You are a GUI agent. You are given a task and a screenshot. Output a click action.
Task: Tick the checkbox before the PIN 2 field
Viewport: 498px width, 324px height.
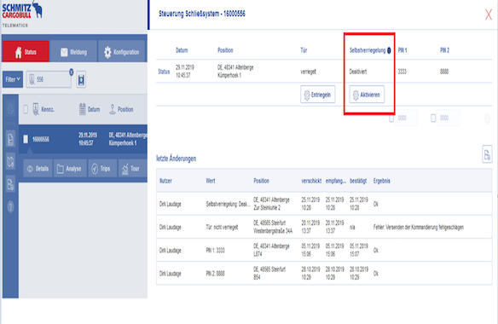pos(433,119)
